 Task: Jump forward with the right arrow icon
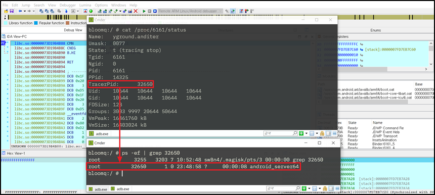click(29, 11)
